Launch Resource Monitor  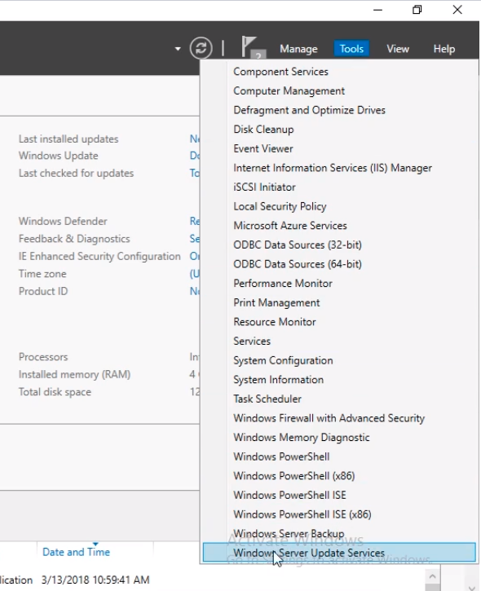(x=275, y=321)
